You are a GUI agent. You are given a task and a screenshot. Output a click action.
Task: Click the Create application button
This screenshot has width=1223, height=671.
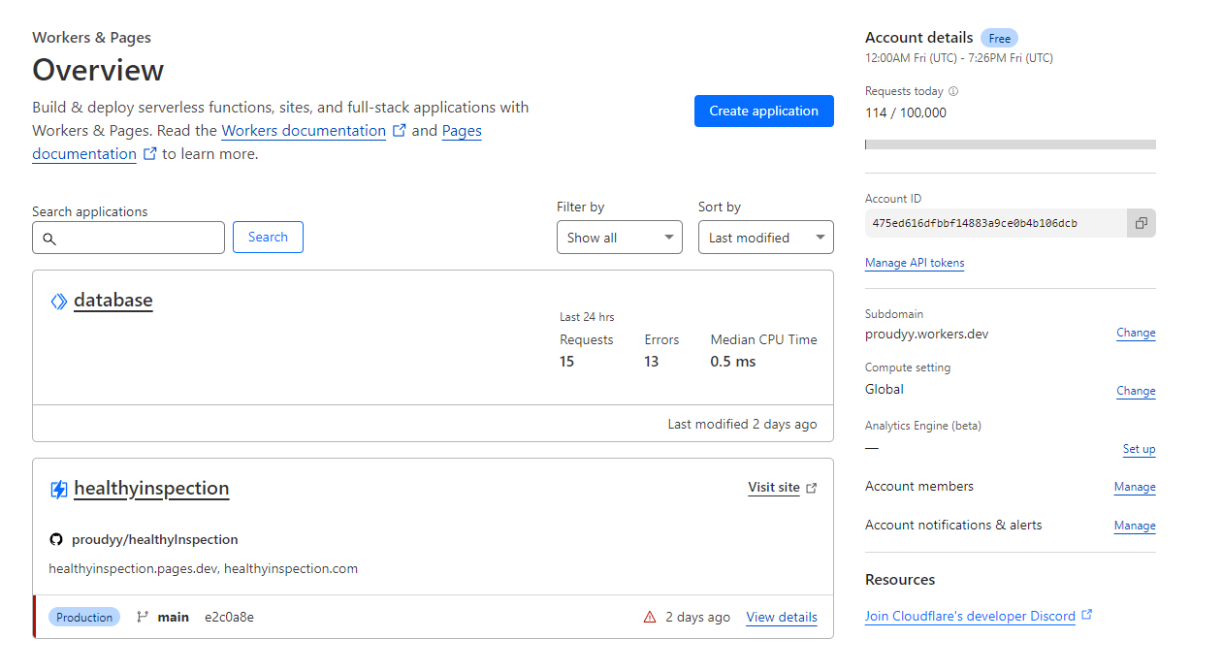tap(763, 111)
